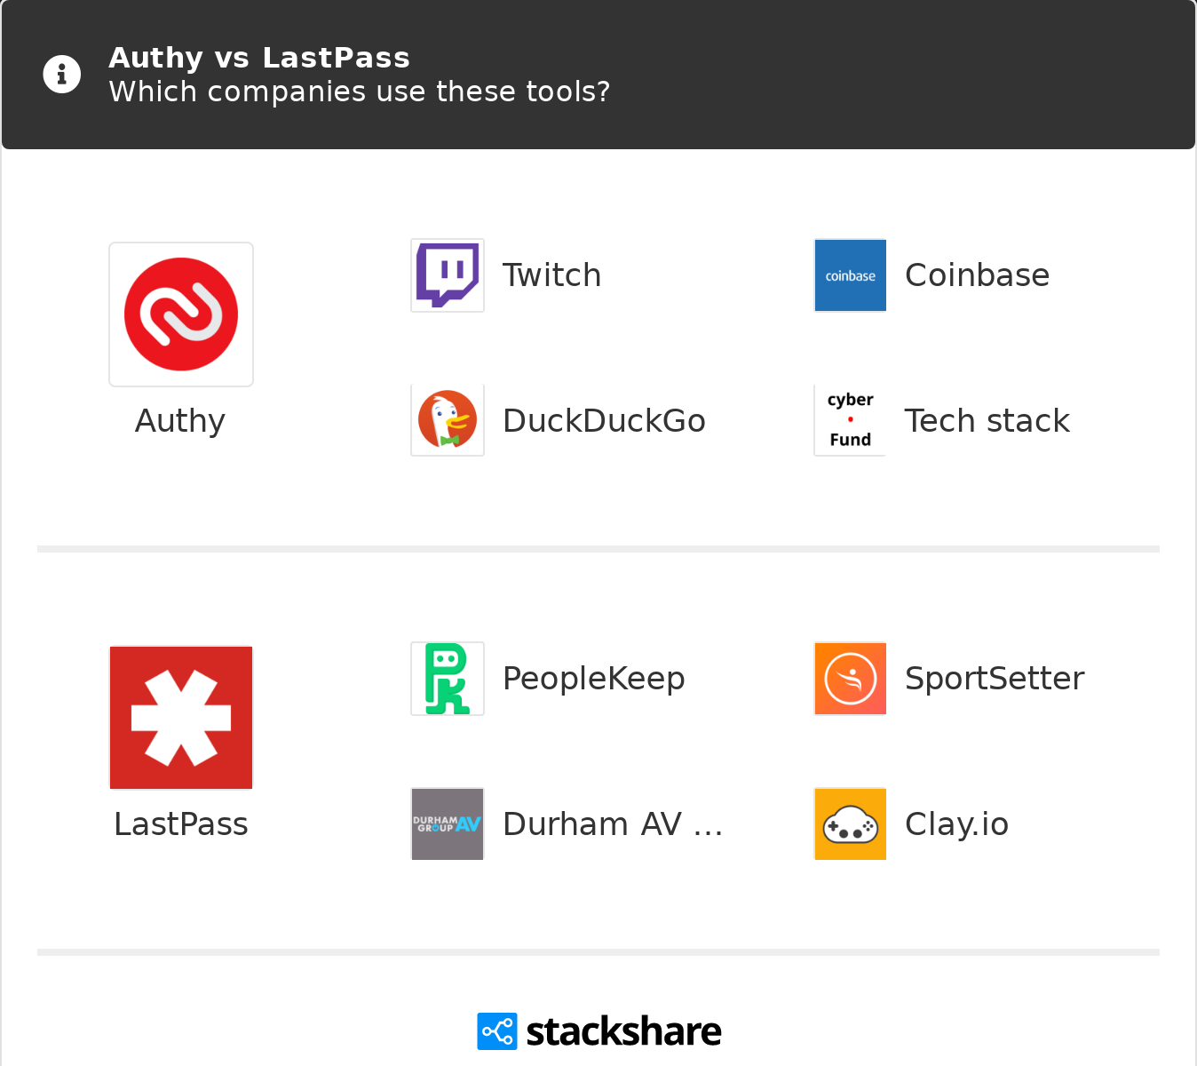
Task: Click the LastPass asterisk logo icon
Action: [x=181, y=718]
